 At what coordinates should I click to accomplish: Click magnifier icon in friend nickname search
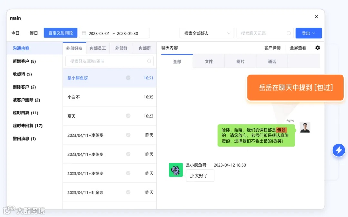pyautogui.click(x=149, y=61)
